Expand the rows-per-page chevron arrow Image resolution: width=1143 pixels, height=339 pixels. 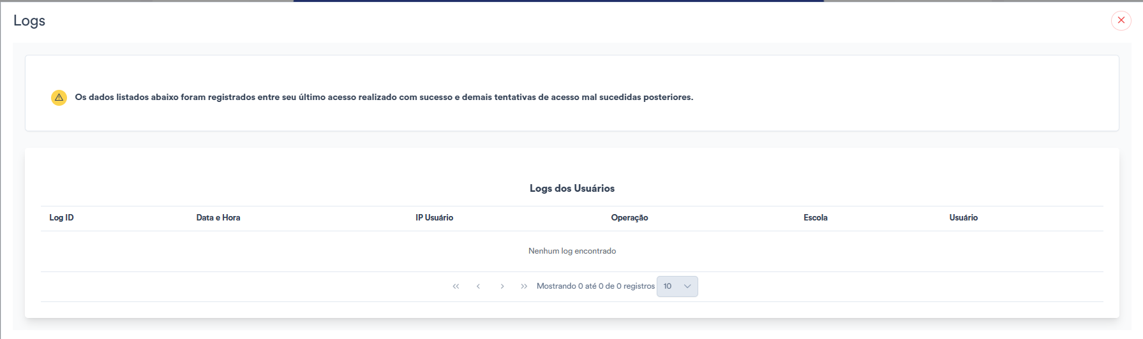687,287
